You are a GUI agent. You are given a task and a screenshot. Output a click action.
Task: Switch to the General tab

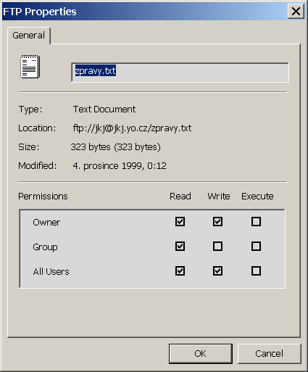(x=29, y=36)
